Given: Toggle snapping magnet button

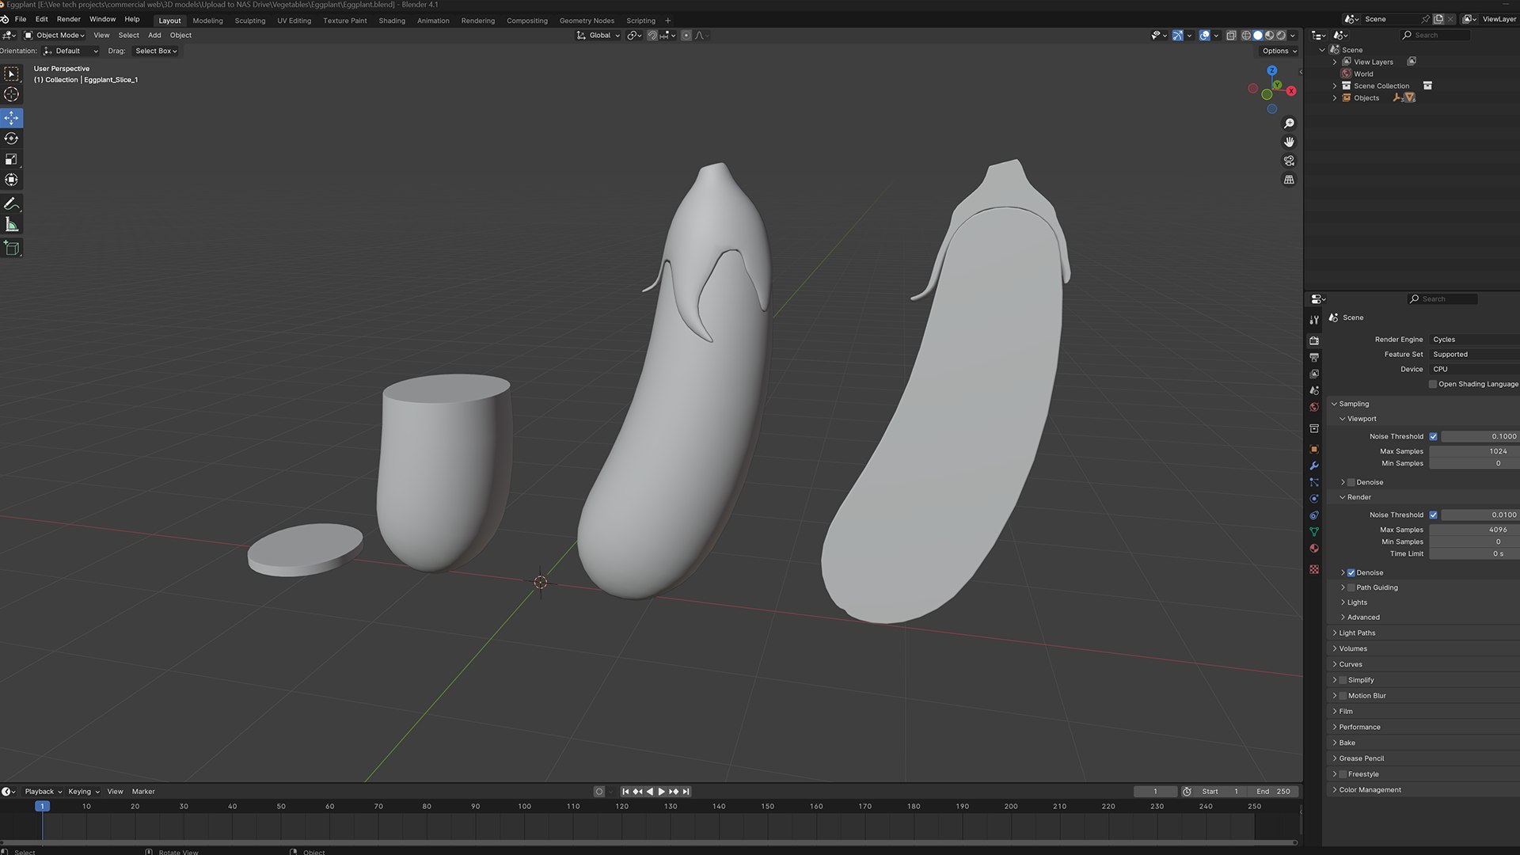Looking at the screenshot, I should (652, 36).
